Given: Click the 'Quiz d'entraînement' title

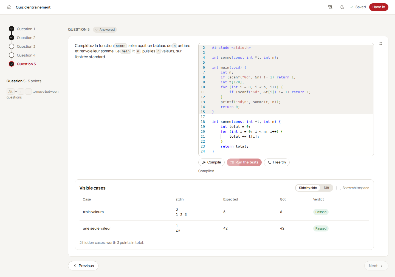Looking at the screenshot, I should pos(33,7).
